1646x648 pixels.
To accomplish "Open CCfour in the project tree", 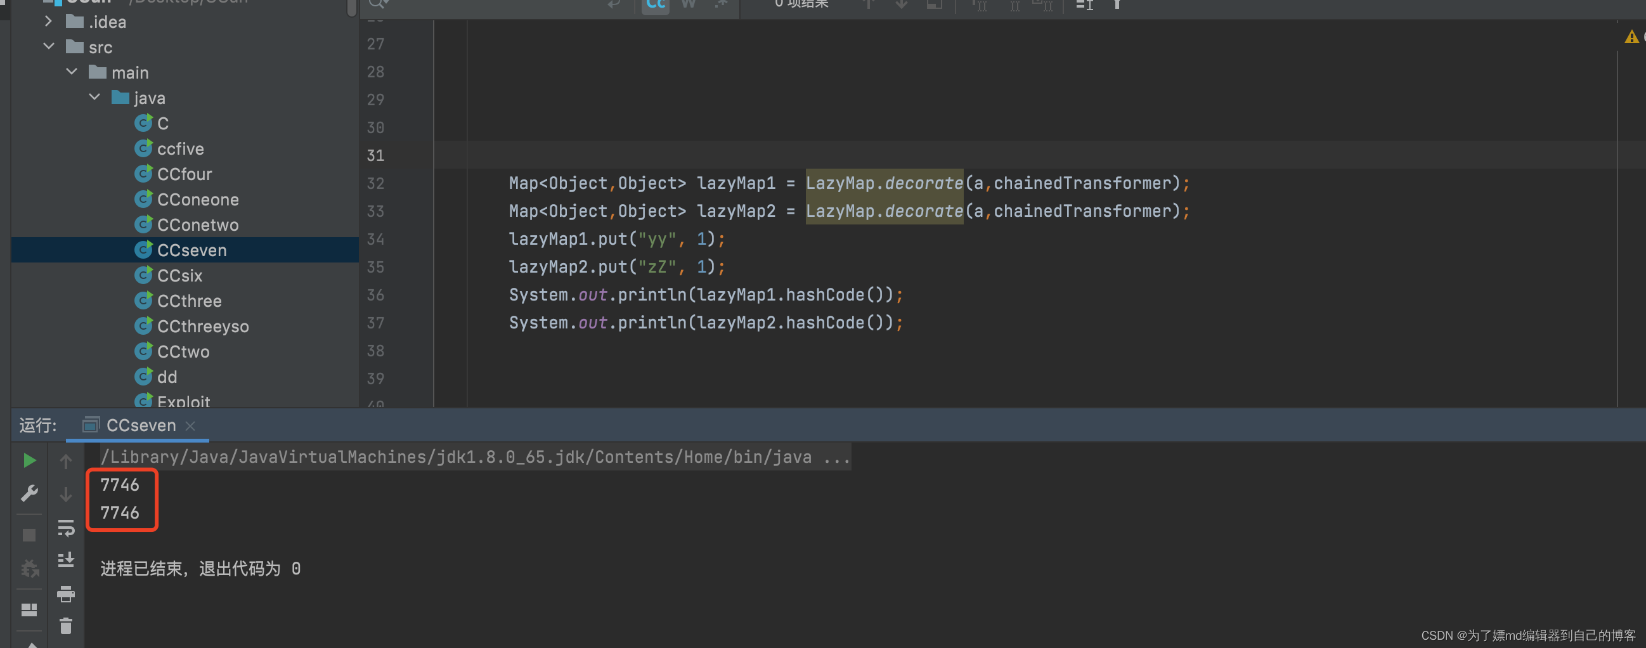I will pyautogui.click(x=185, y=174).
